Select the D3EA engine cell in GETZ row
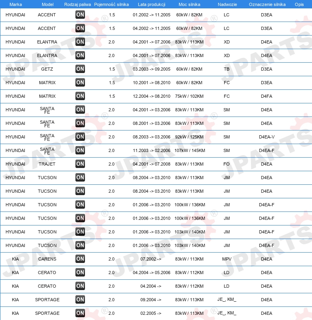312x320 pixels. point(267,69)
